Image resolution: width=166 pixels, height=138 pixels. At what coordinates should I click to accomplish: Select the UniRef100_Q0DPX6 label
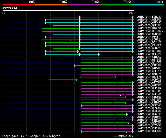(x=149, y=80)
